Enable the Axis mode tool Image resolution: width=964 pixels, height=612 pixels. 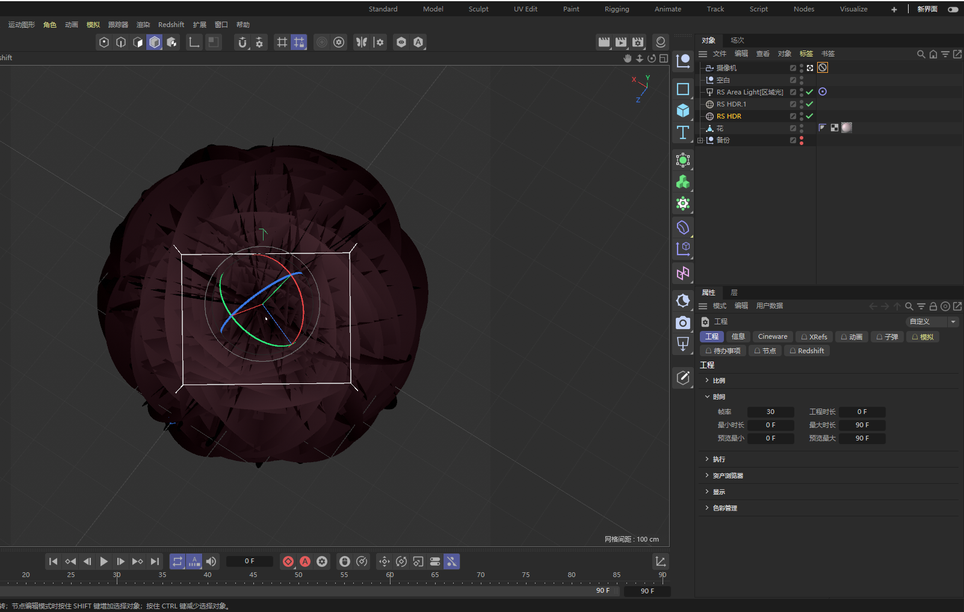coord(194,42)
